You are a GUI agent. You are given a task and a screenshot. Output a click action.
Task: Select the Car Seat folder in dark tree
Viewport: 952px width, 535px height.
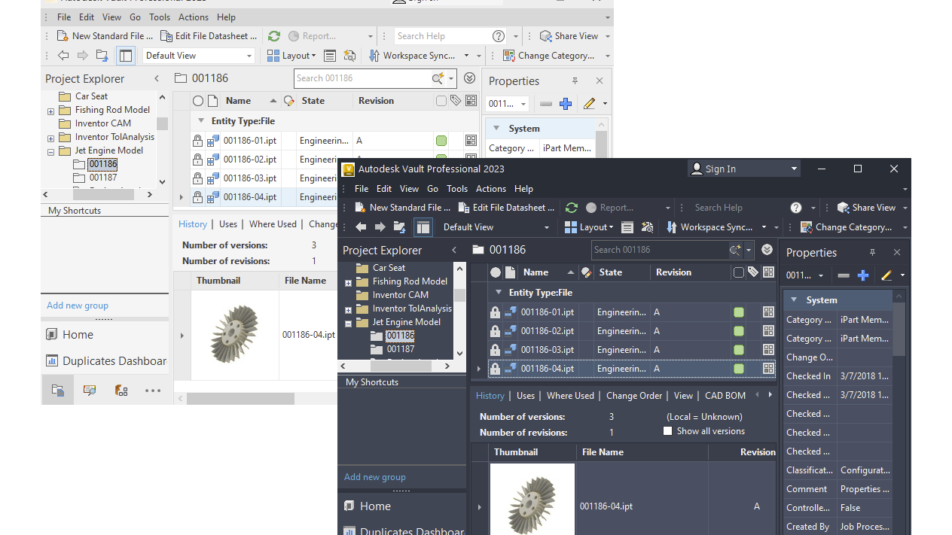pos(389,268)
